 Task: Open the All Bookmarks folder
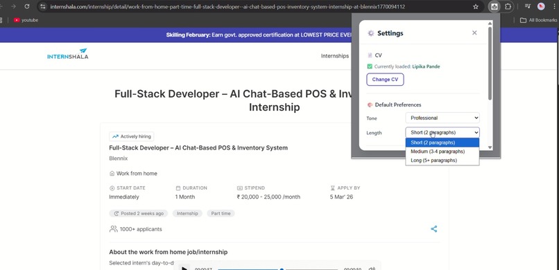pyautogui.click(x=538, y=20)
